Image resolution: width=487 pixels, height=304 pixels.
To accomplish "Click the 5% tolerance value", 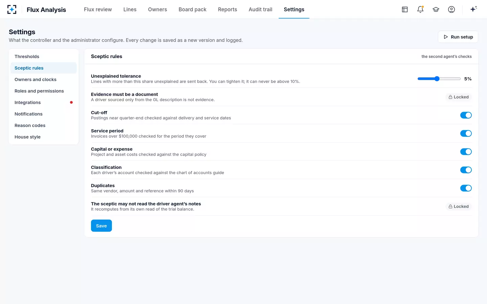I will 468,79.
